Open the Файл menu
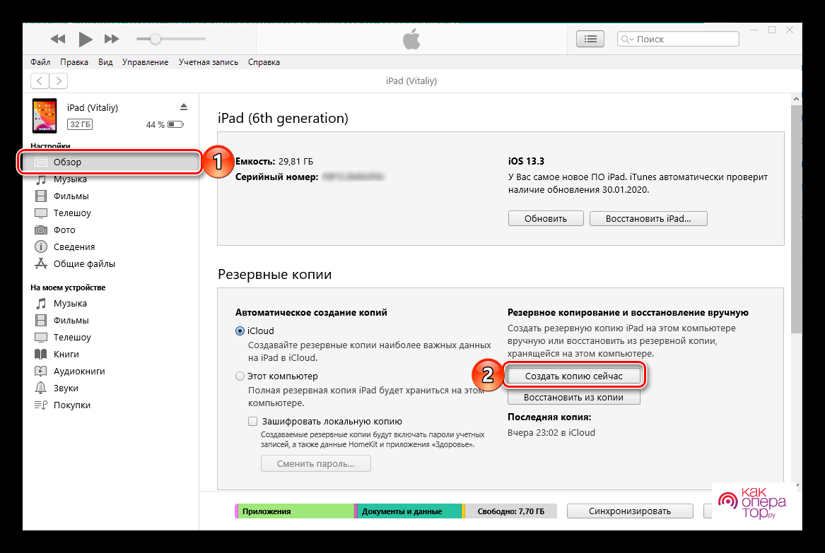825x553 pixels. click(x=40, y=62)
